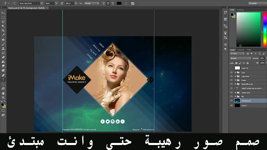Select the Magic Wand tool

[3, 26]
